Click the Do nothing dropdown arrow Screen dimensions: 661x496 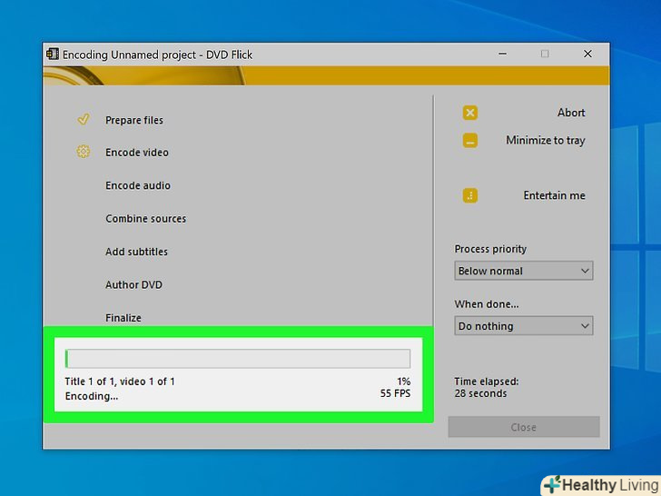[585, 326]
